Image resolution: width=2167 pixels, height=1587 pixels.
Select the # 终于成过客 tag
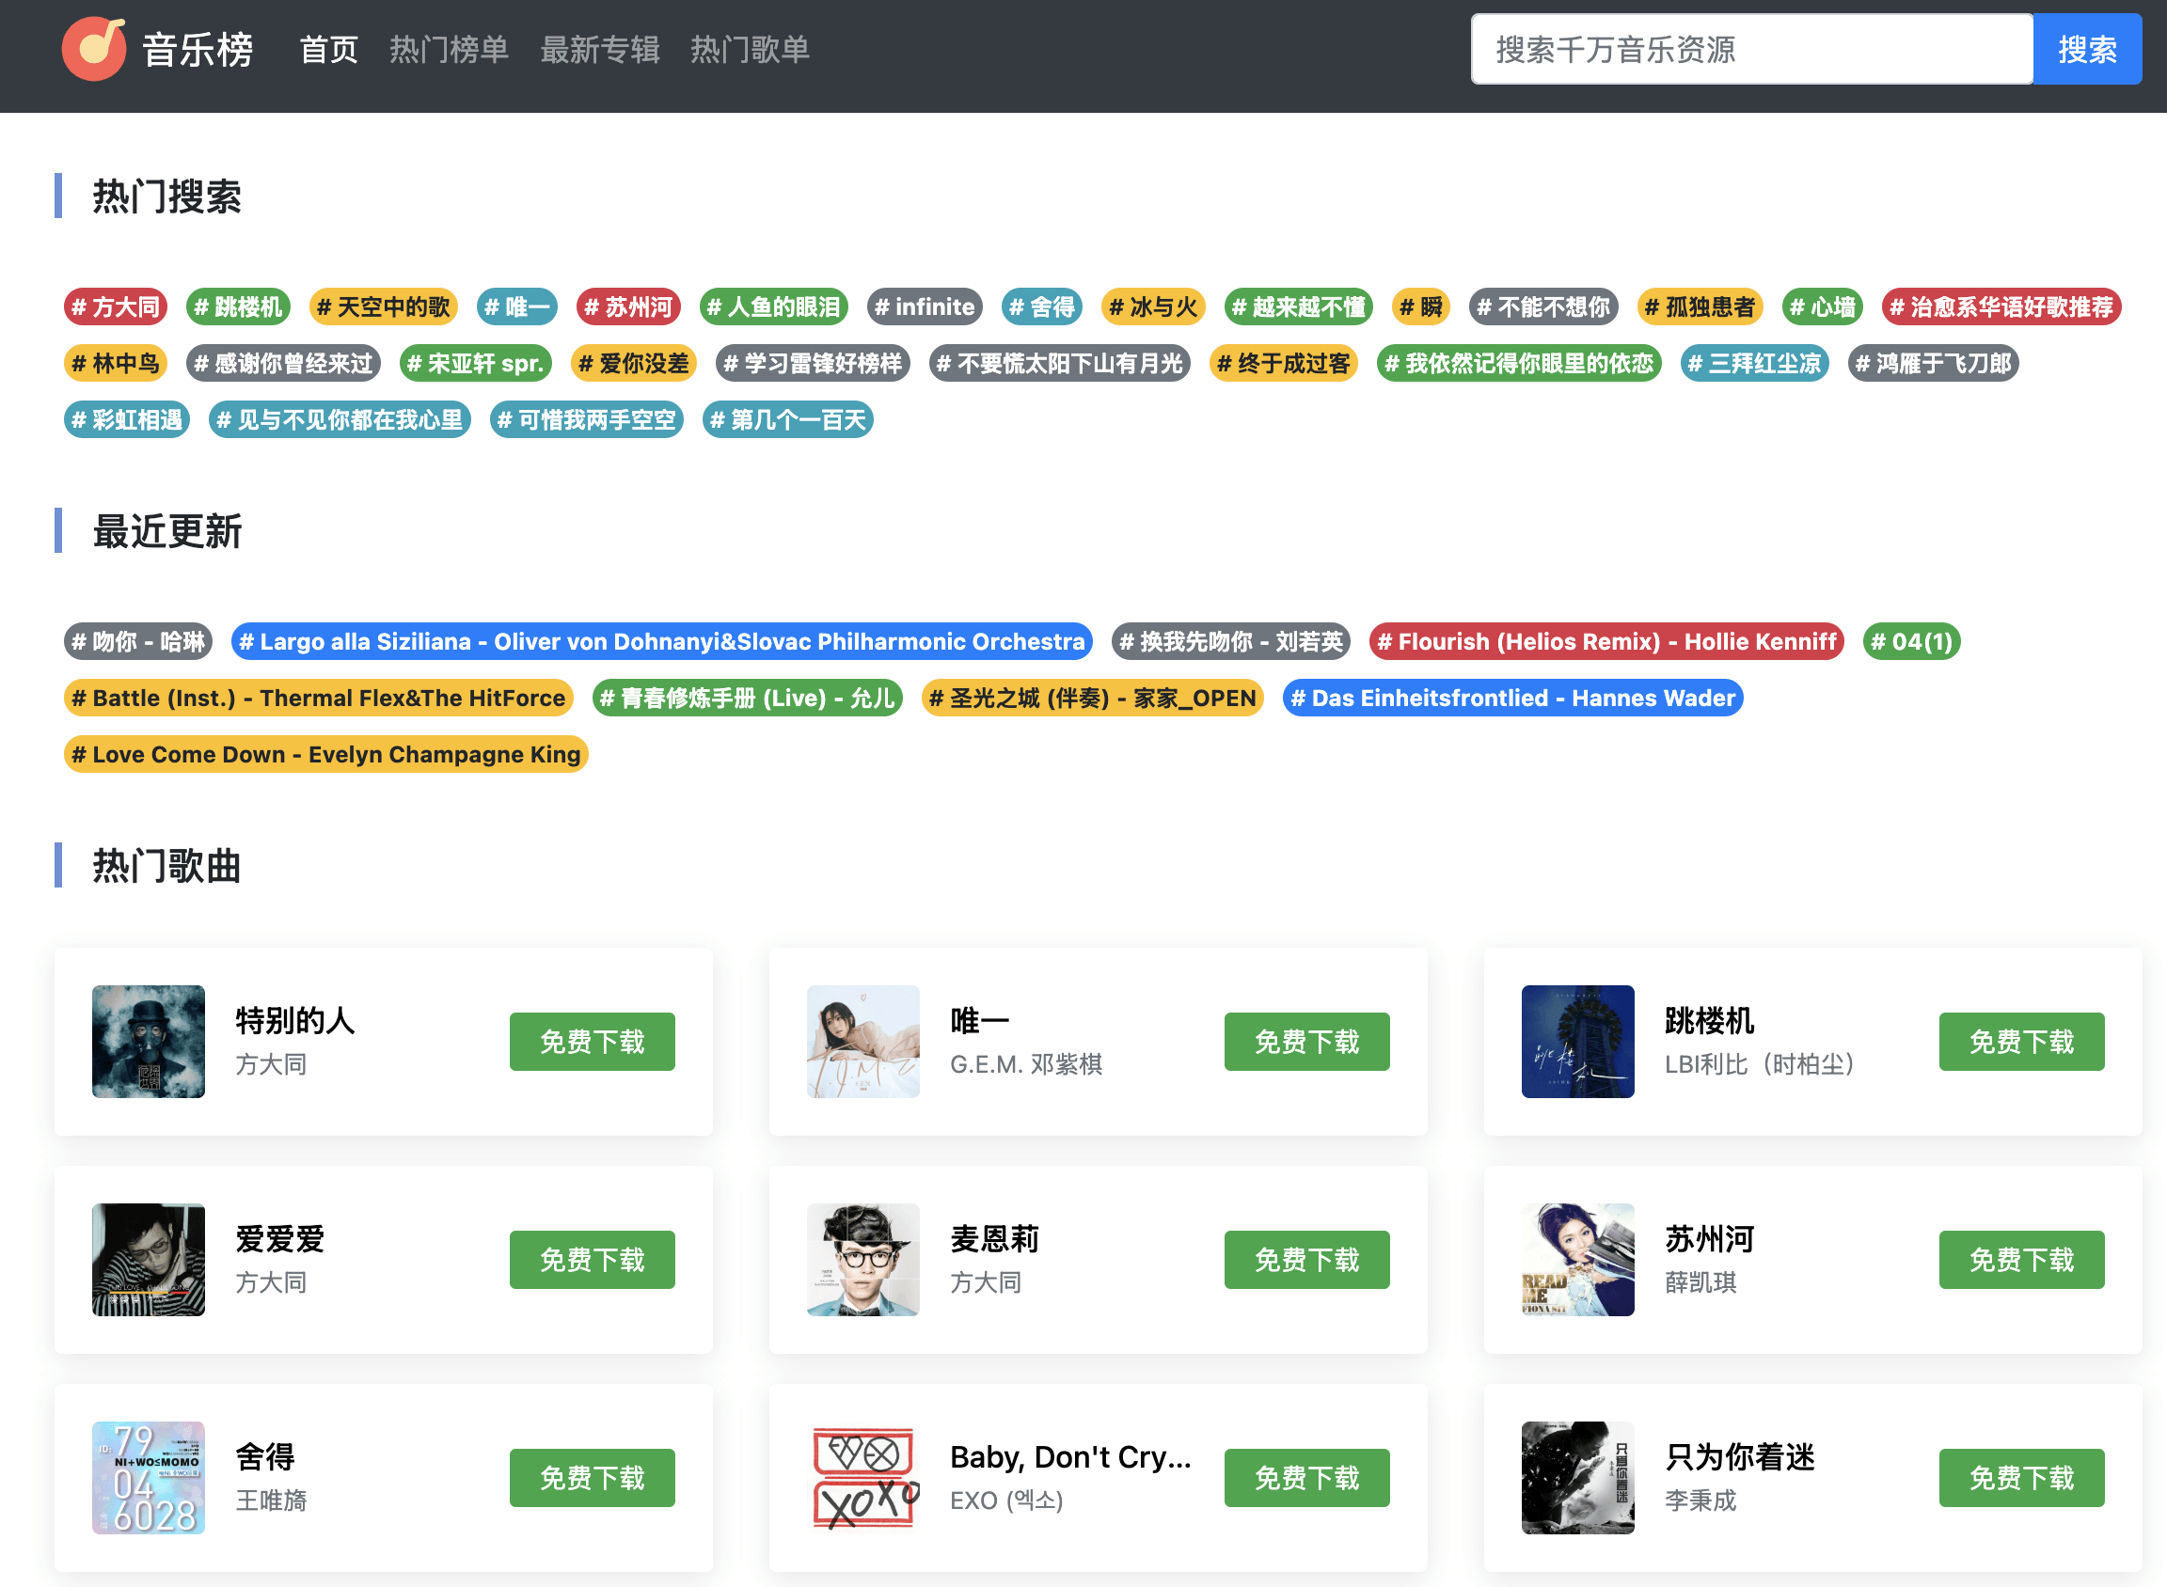click(1284, 363)
